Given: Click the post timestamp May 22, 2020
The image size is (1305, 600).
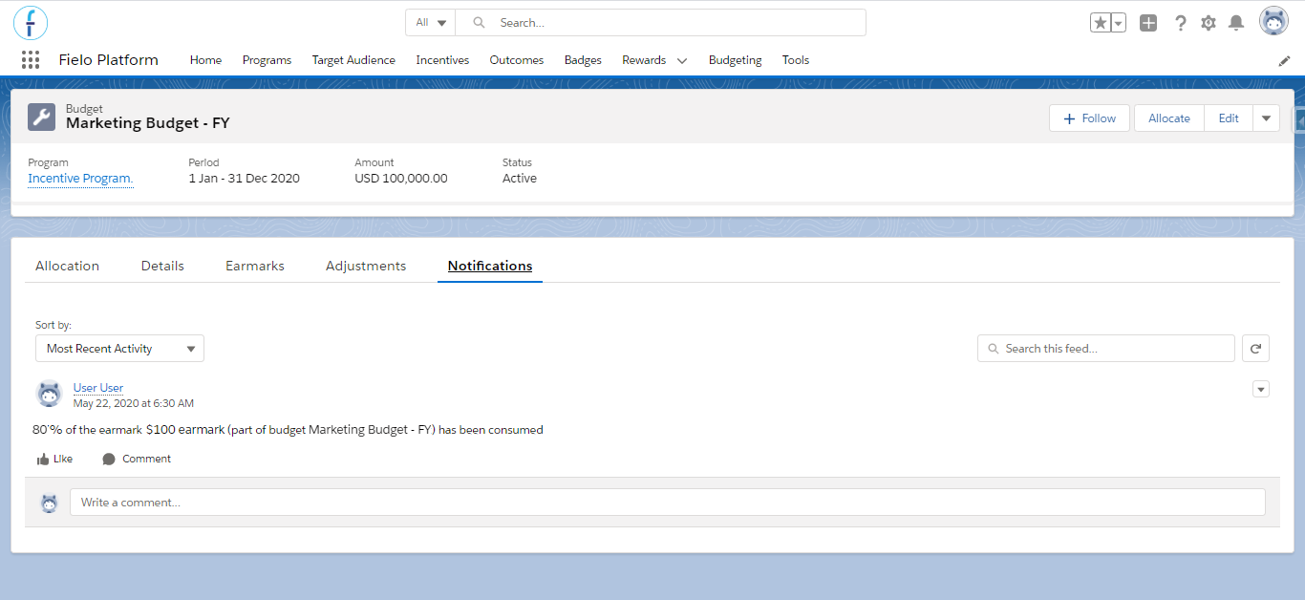Looking at the screenshot, I should click(x=134, y=404).
